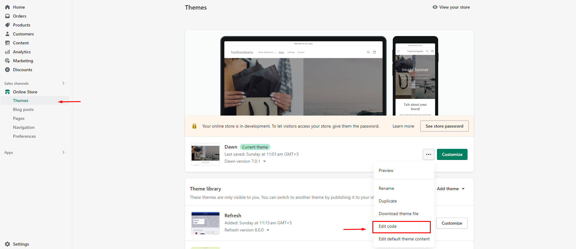The image size is (576, 249).
Task: Click the Customize button for Refresh theme
Action: click(452, 223)
